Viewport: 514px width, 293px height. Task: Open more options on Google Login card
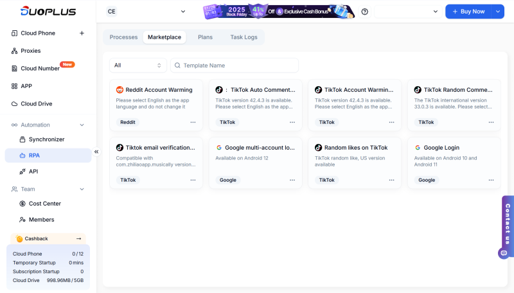[x=491, y=180]
